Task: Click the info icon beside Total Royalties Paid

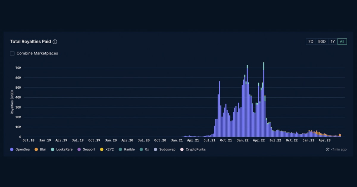Action: point(55,42)
